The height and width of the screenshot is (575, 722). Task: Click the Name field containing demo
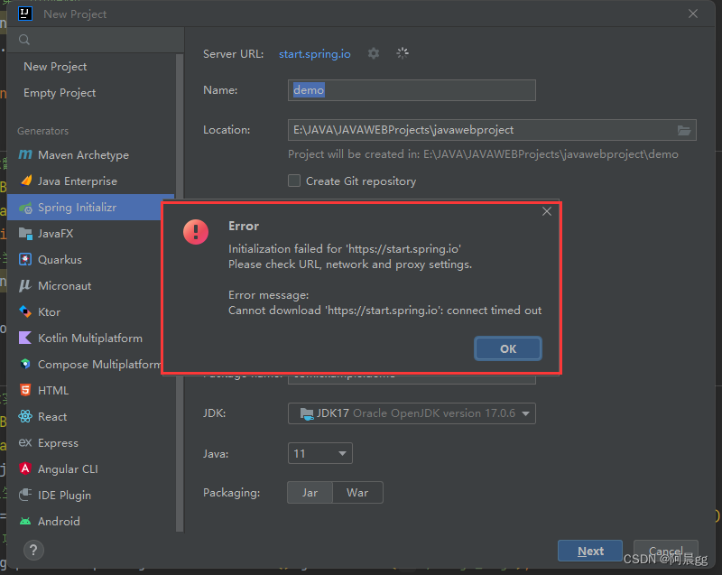412,89
